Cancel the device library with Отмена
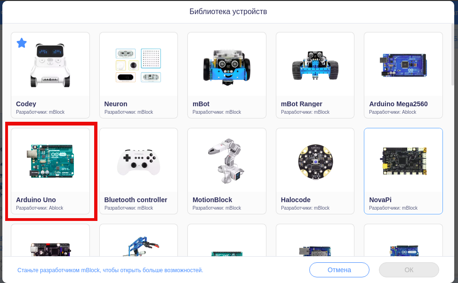The image size is (458, 283). (x=339, y=270)
